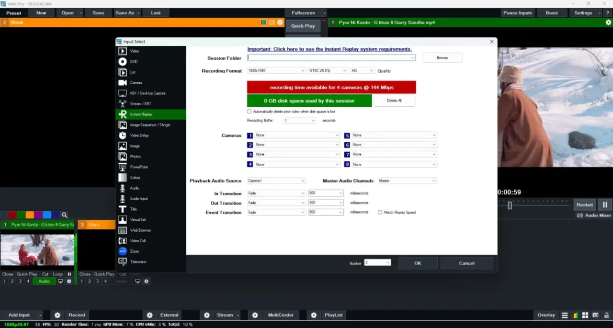The image size is (613, 328).
Task: Open the Camera 5 source dropdown
Action: 434,135
